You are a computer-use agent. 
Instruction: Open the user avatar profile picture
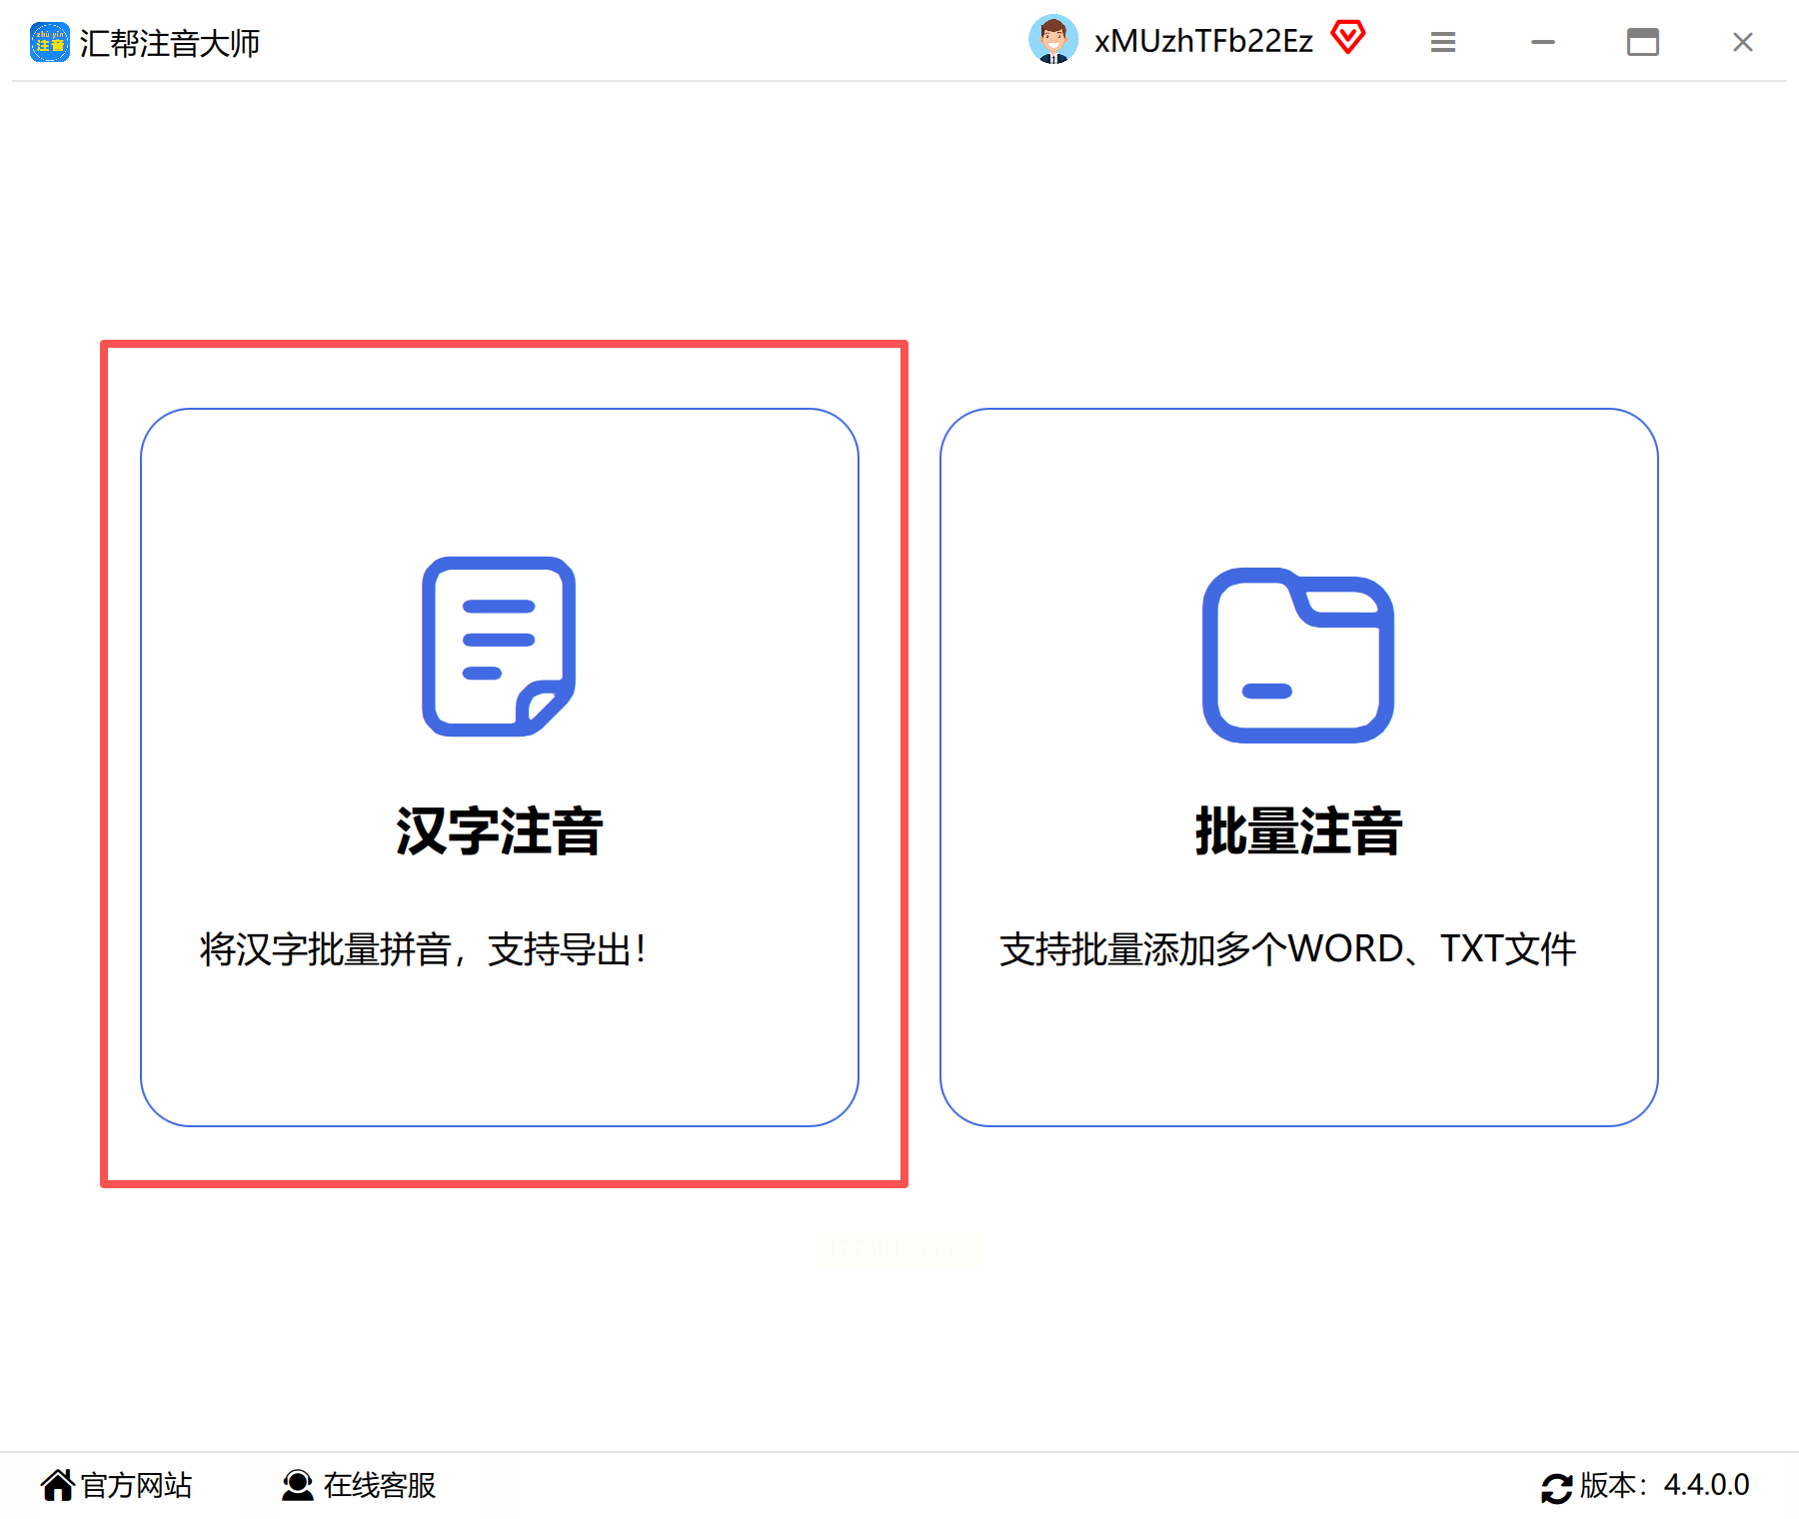coord(1053,40)
